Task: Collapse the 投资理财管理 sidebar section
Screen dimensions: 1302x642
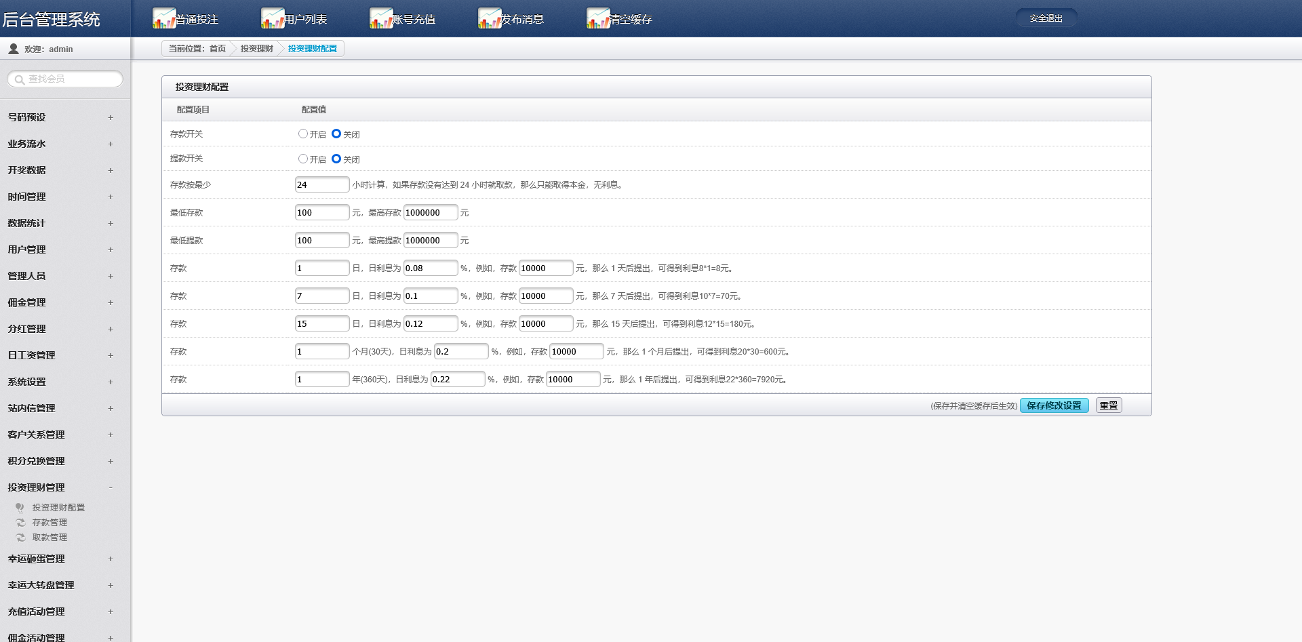Action: pyautogui.click(x=111, y=487)
